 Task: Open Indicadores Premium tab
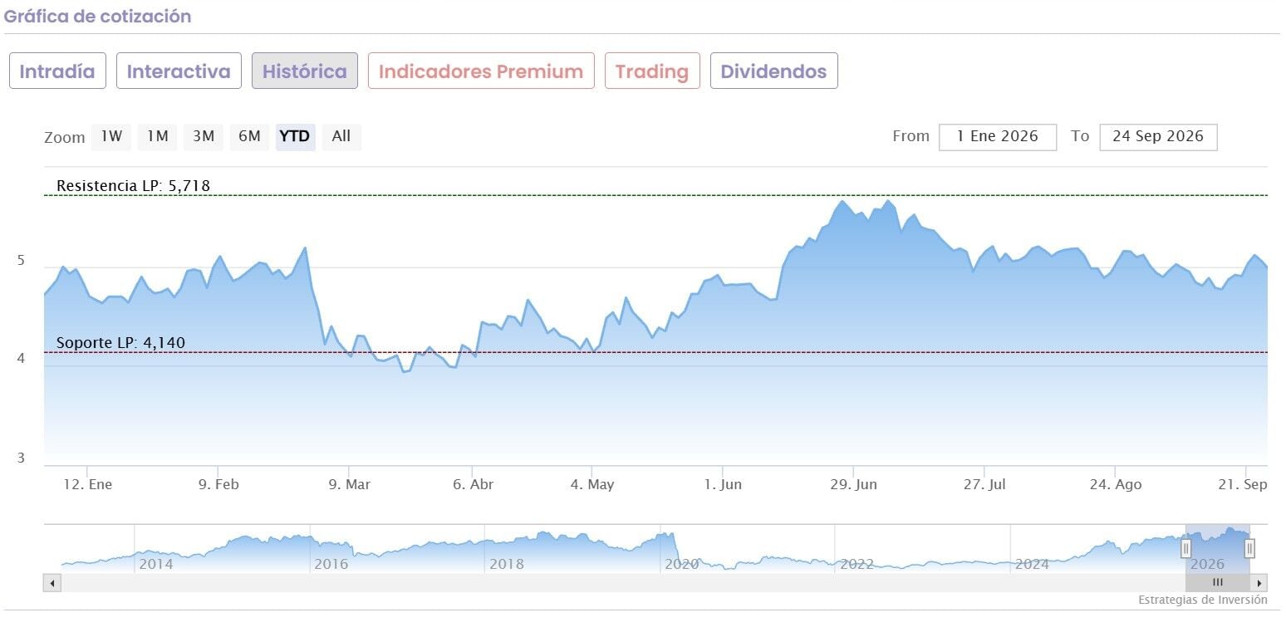pos(481,71)
